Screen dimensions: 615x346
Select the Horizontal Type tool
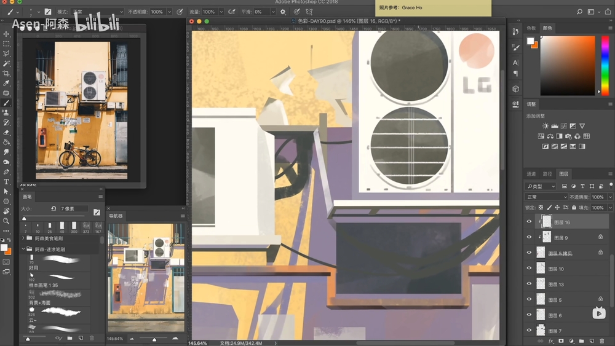7,182
